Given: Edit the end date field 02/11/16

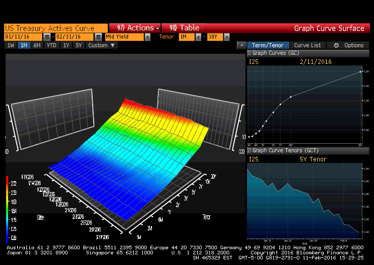Looking at the screenshot, I should click(74, 37).
